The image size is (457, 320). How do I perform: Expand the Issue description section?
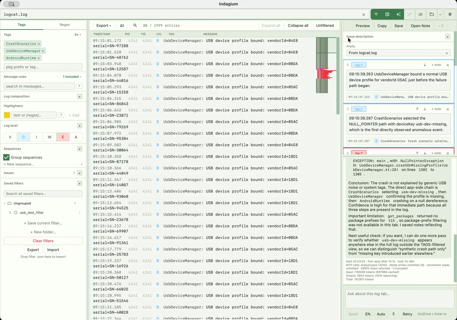coord(448,37)
